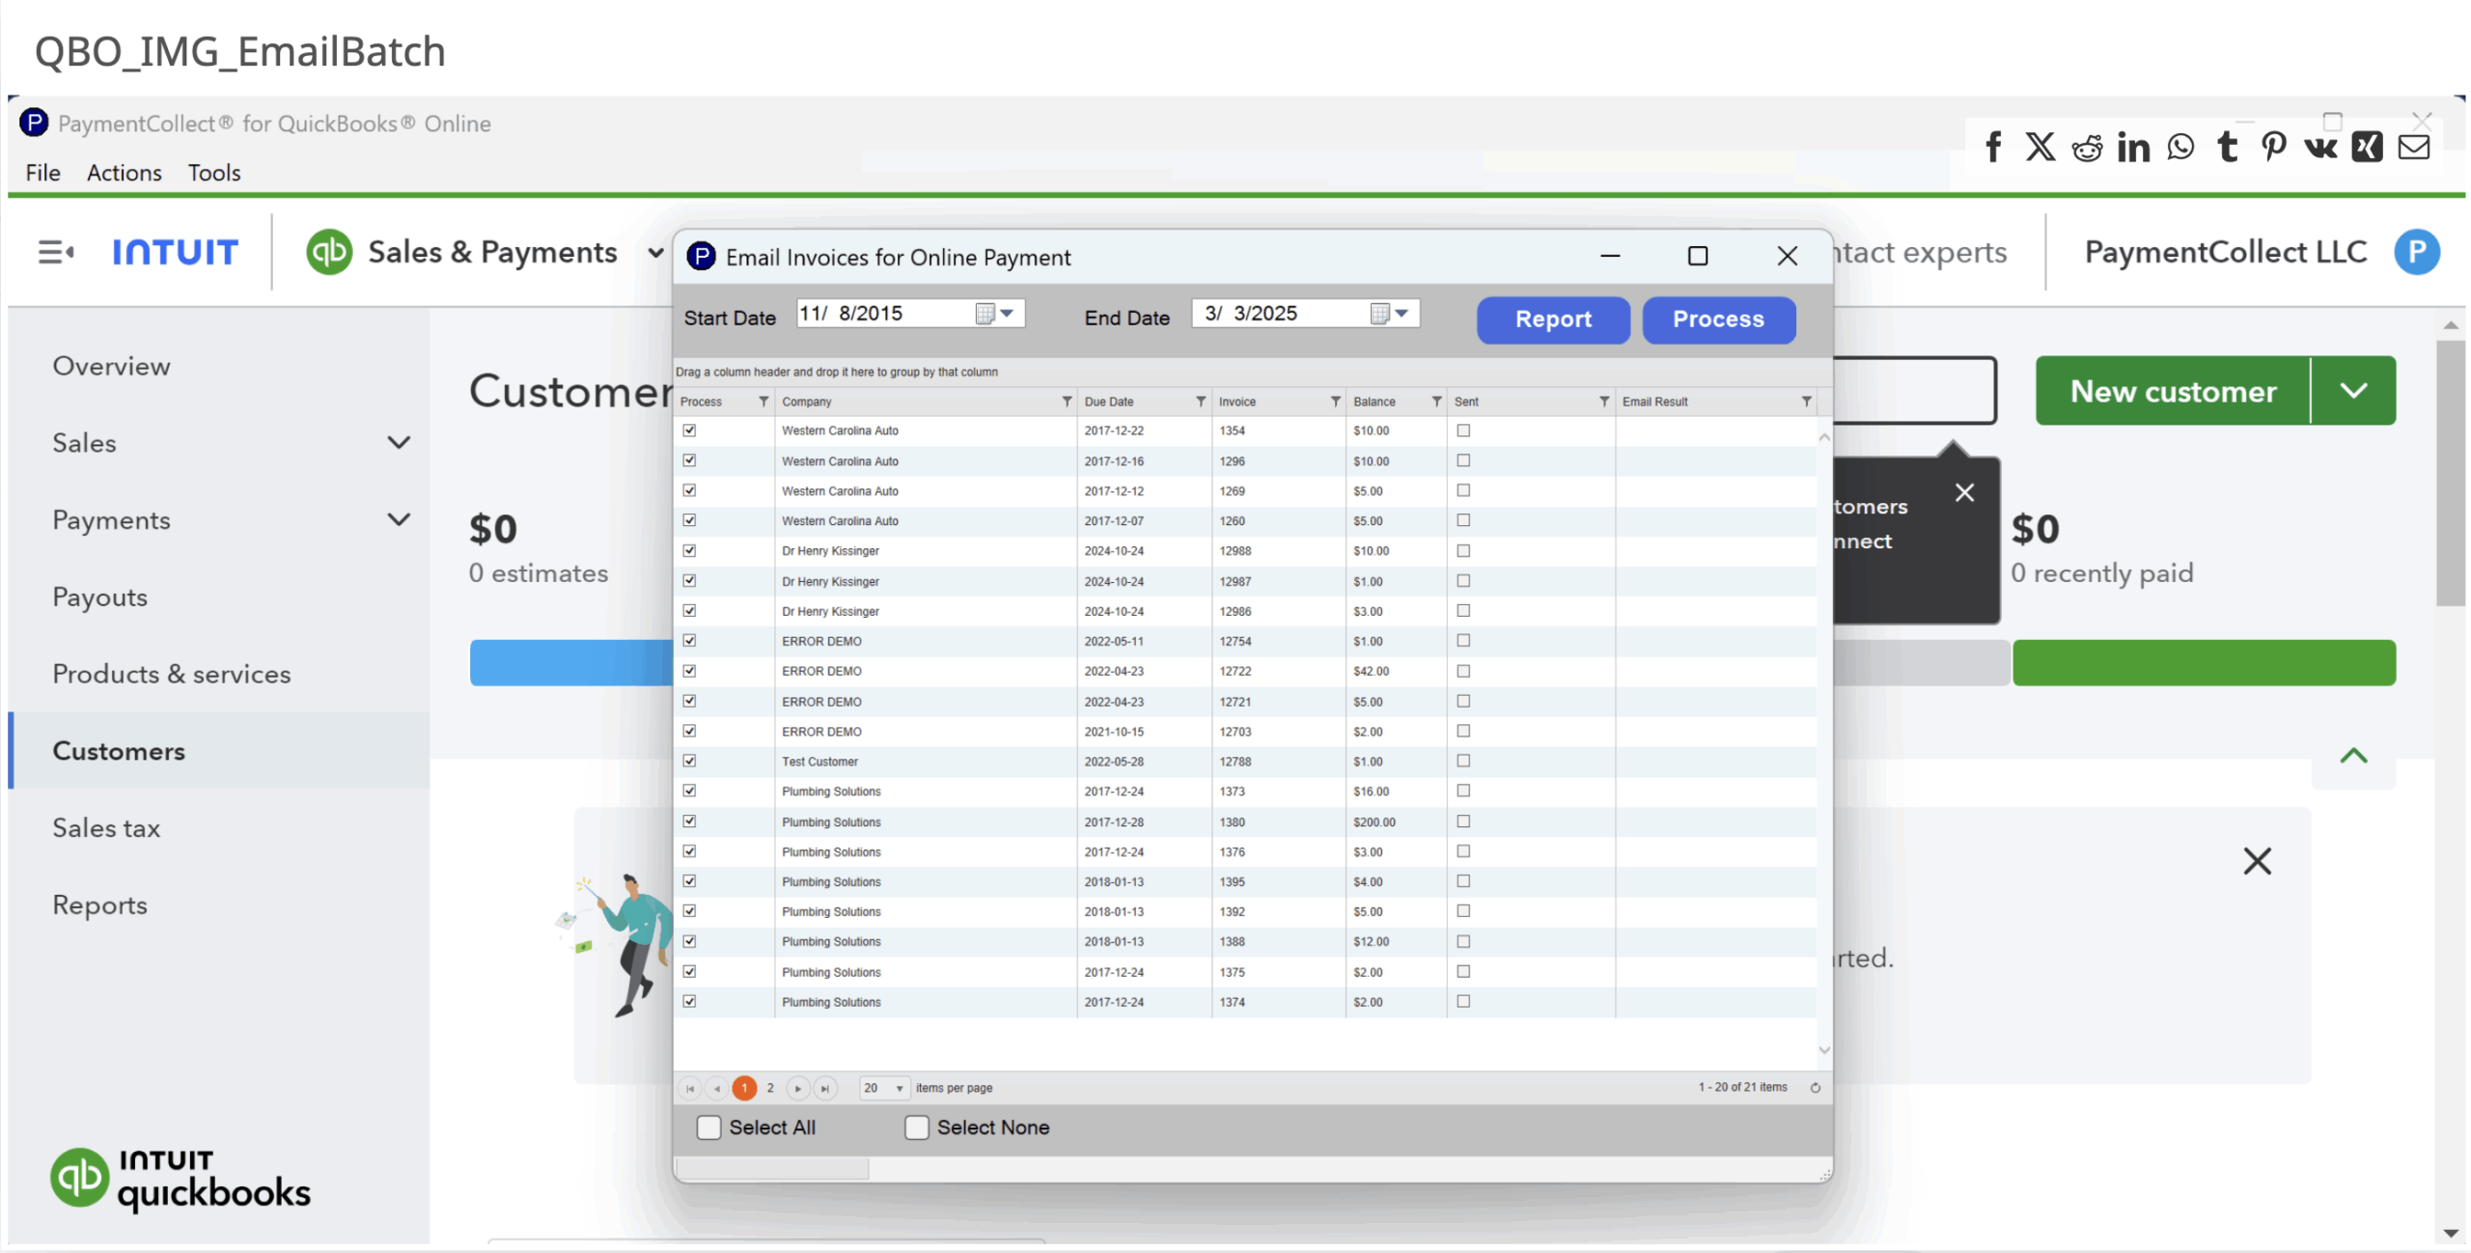This screenshot has height=1253, width=2471.
Task: Click the Balance column filter icon
Action: [x=1436, y=402]
